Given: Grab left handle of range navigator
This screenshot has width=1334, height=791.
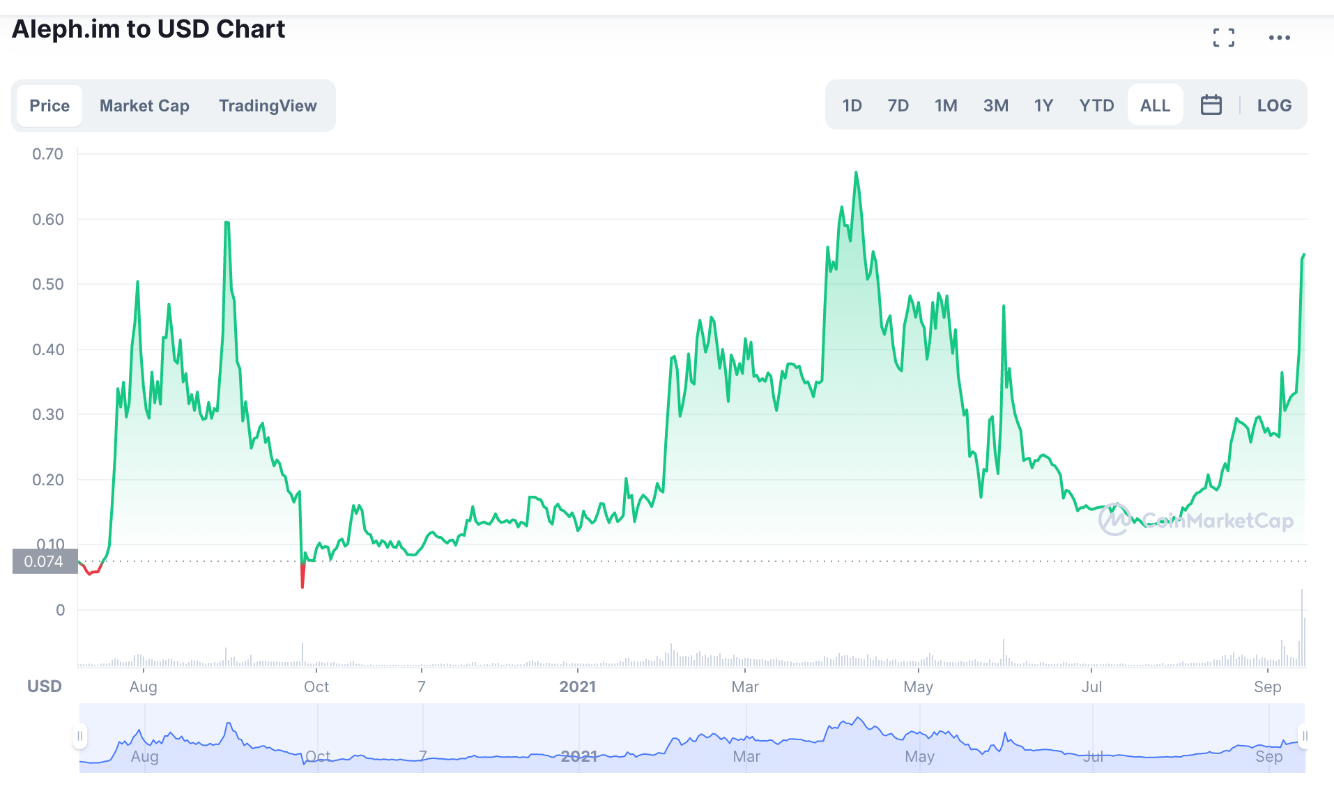Looking at the screenshot, I should point(80,736).
